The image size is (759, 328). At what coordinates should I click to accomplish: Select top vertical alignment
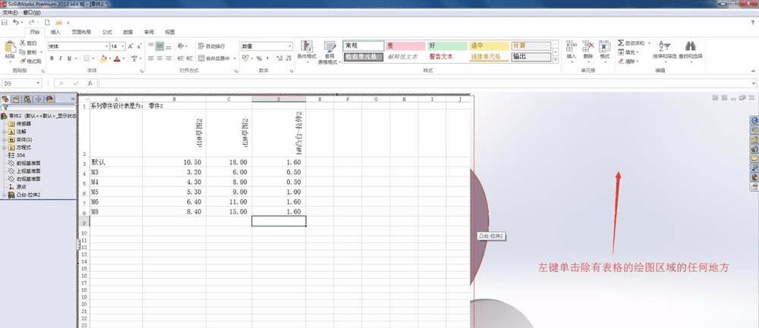pyautogui.click(x=151, y=46)
